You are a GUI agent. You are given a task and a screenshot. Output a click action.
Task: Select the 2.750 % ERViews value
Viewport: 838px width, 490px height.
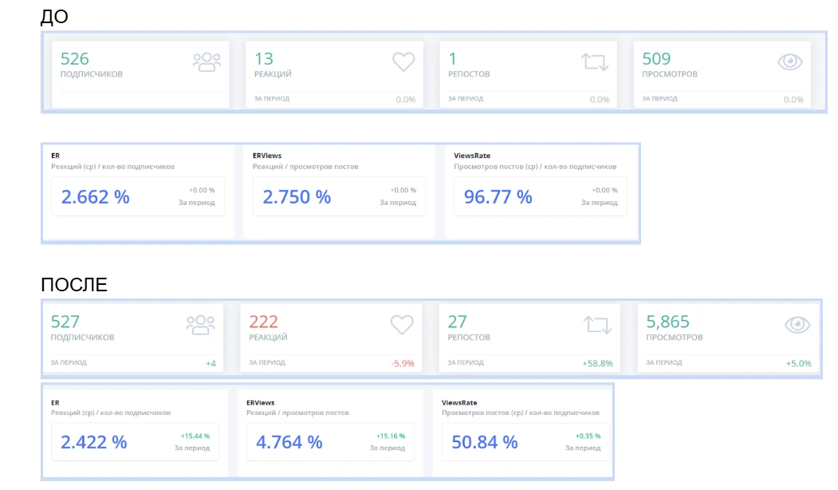click(297, 197)
